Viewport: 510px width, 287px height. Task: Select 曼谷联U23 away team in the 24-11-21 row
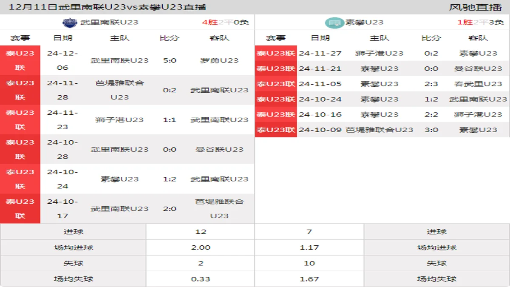(x=478, y=68)
